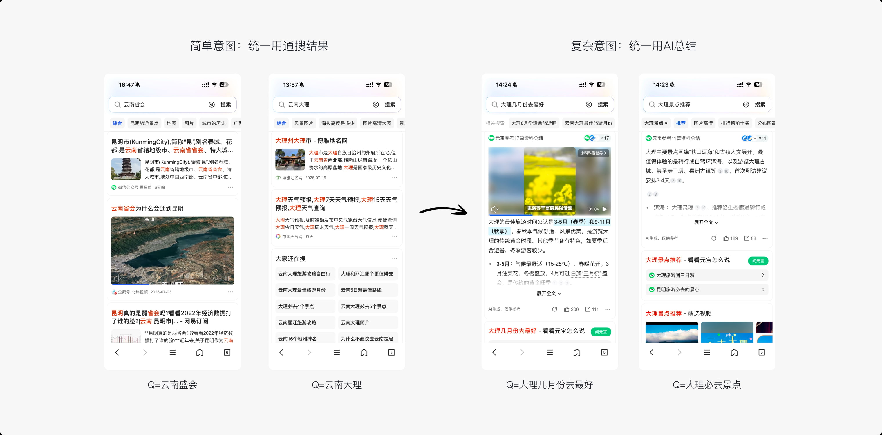Viewport: 882px width, 435px height.
Task: Click the 大理几月份去最好 search input field
Action: (x=539, y=104)
